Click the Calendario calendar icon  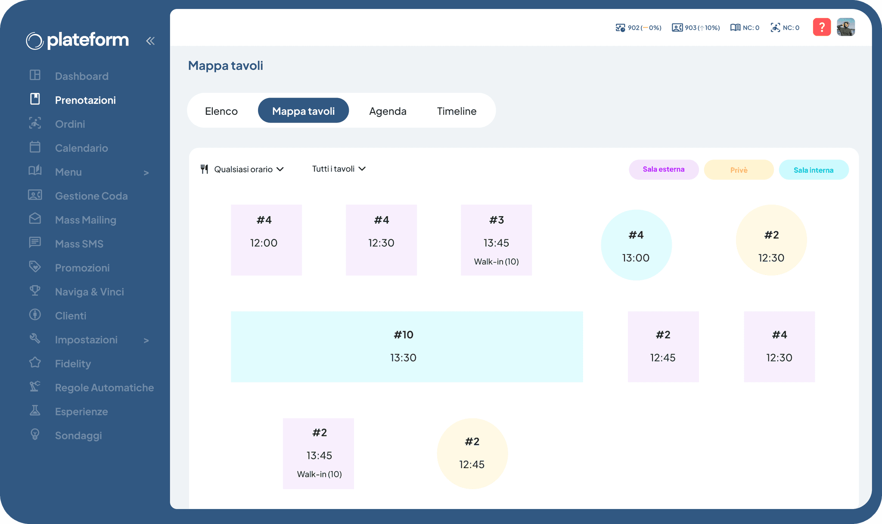point(35,147)
